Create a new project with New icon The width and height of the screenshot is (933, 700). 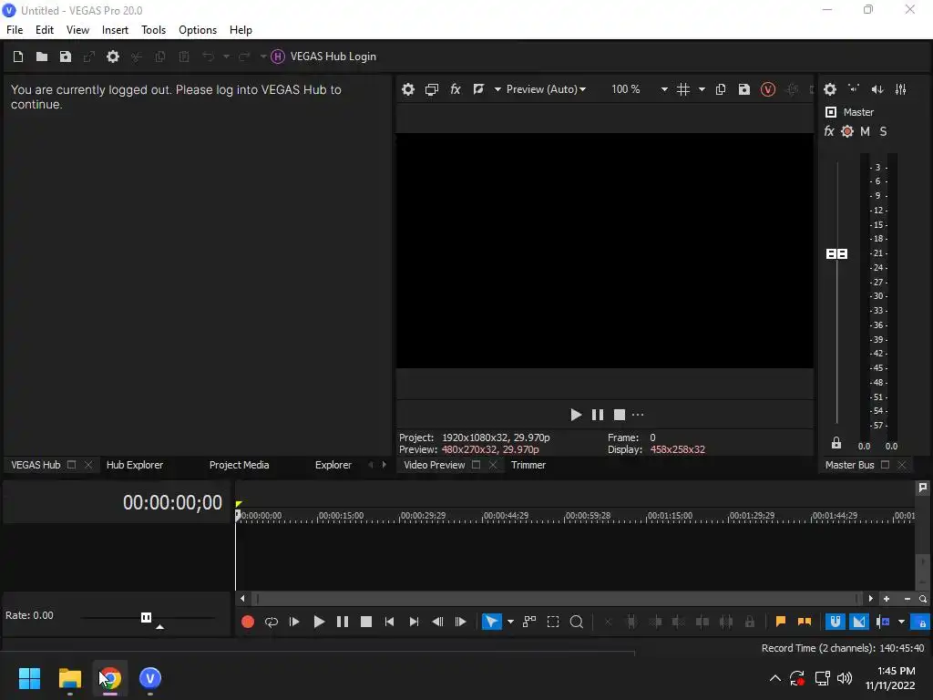coord(18,57)
